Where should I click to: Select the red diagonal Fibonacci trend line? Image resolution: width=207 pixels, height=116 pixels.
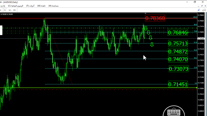[x=59, y=51]
